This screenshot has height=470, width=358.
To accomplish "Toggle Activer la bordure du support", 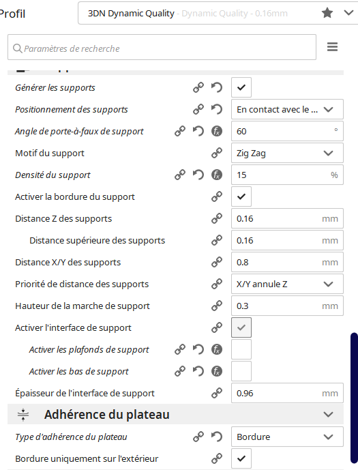I will pos(241,196).
